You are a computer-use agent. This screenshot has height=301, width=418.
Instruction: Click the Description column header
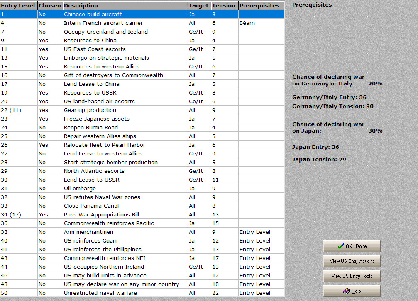pyautogui.click(x=125, y=5)
